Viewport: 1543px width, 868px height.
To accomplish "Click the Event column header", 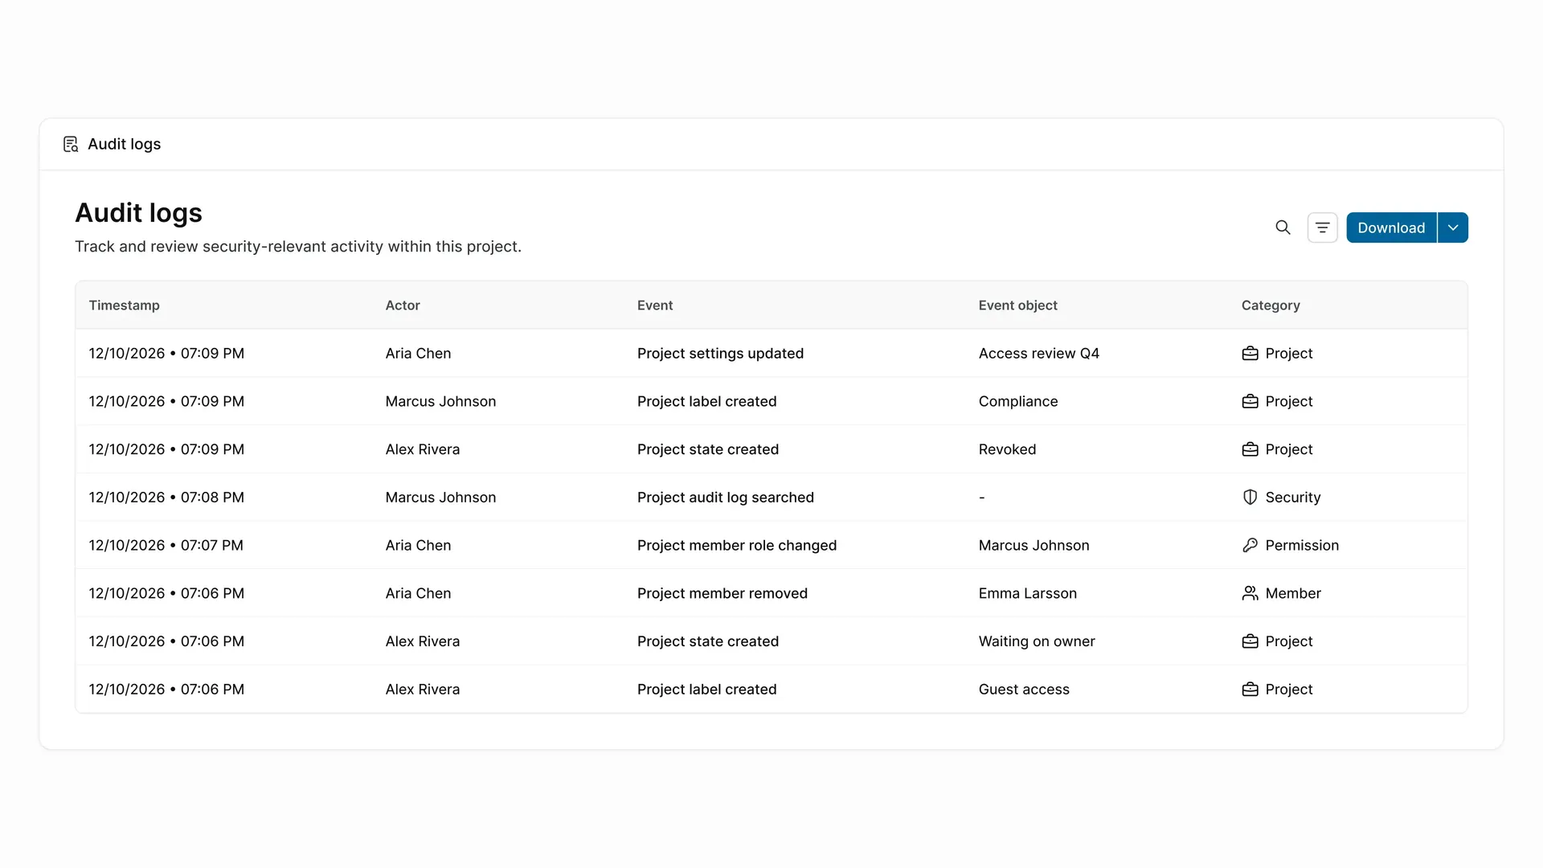I will [x=655, y=305].
